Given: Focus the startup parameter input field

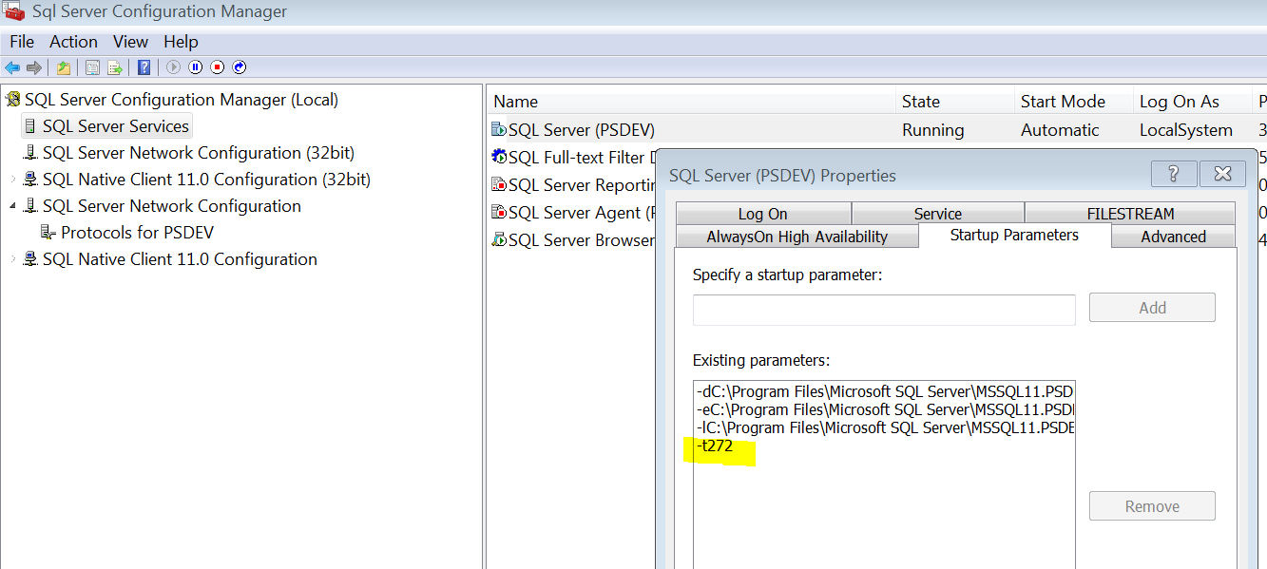Looking at the screenshot, I should click(884, 310).
